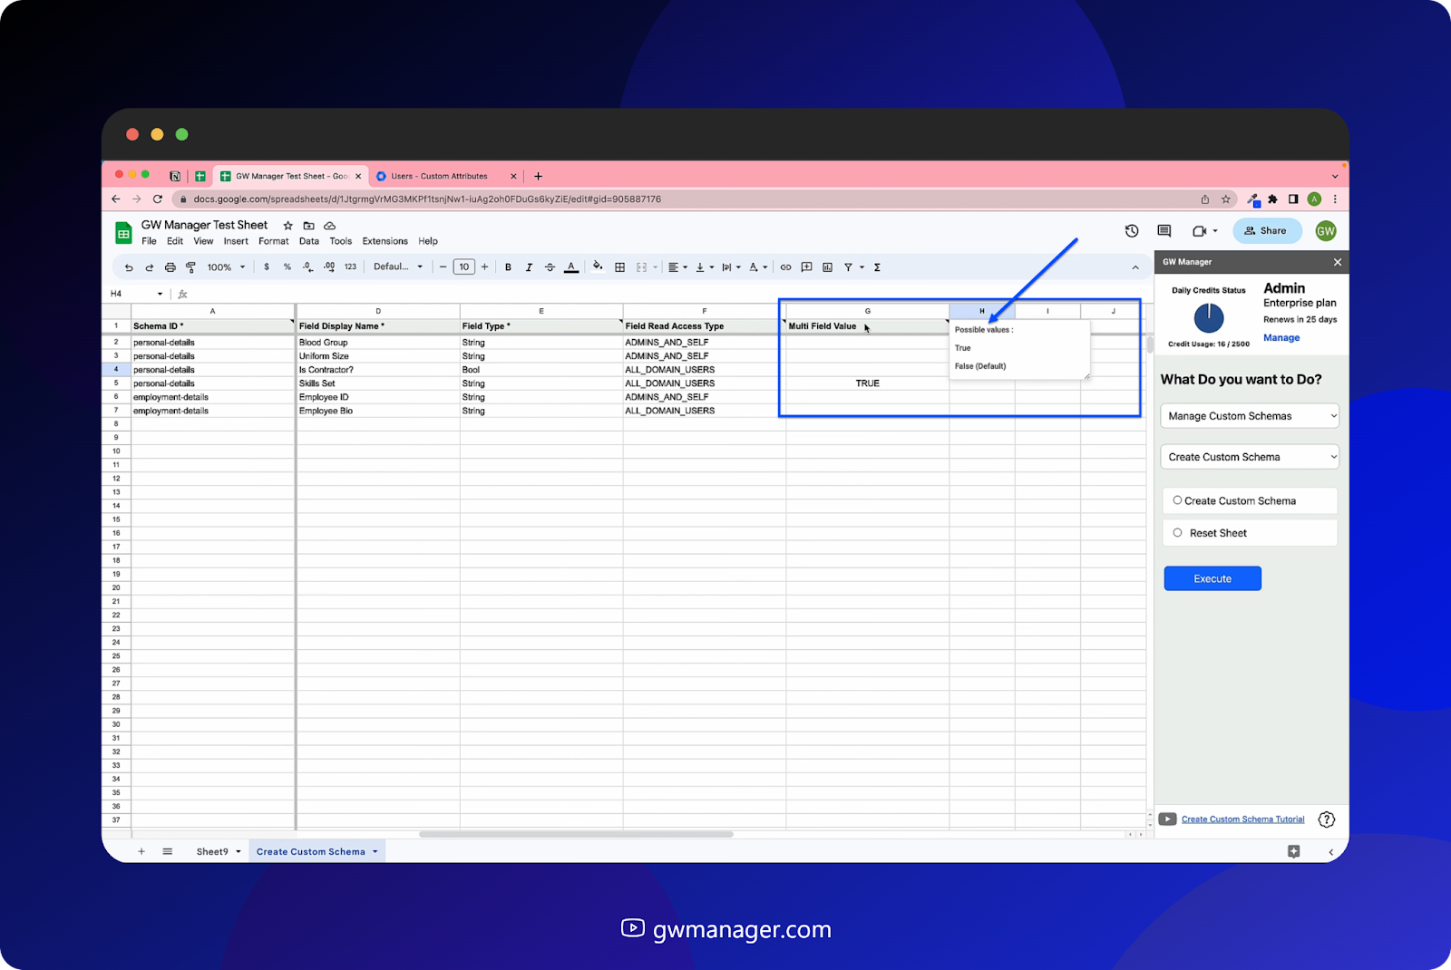
Task: Collapse the toolbar with the up chevron
Action: tap(1135, 267)
